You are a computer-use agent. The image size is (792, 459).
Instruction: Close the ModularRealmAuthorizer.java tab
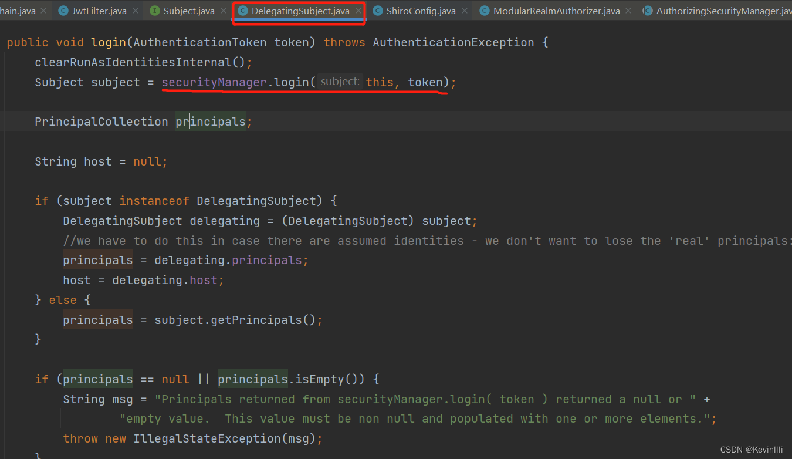(628, 11)
